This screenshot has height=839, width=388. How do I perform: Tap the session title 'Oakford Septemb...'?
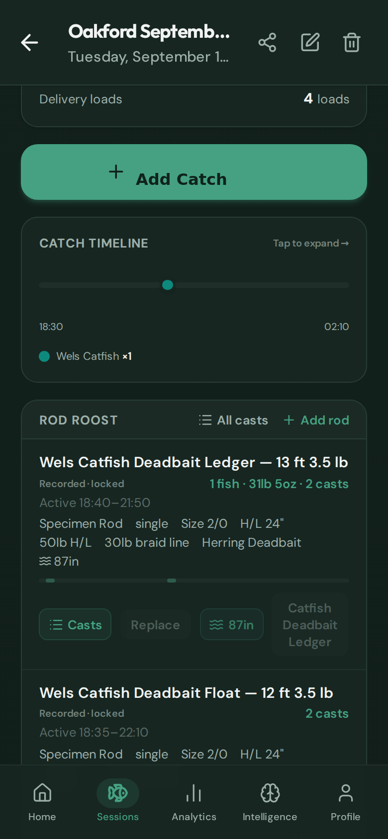149,32
